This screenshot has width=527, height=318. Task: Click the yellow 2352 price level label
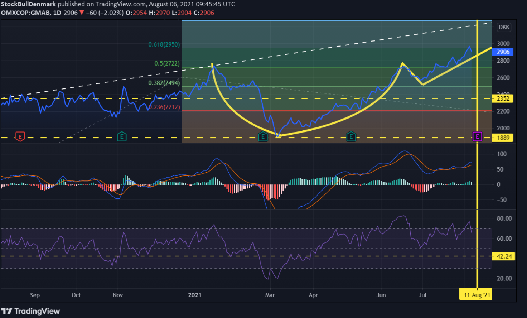point(503,98)
